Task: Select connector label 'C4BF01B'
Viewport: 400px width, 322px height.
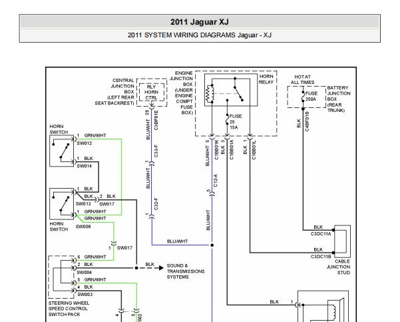Action: 307,121
